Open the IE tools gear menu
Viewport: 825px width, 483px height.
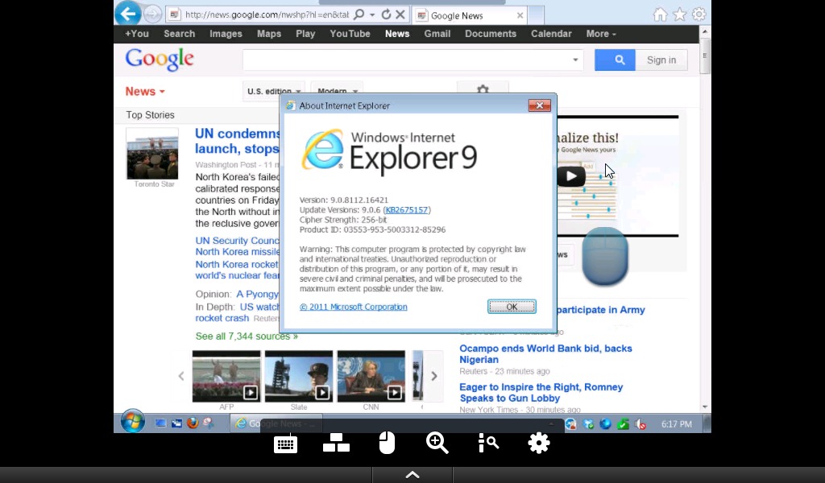[x=699, y=14]
